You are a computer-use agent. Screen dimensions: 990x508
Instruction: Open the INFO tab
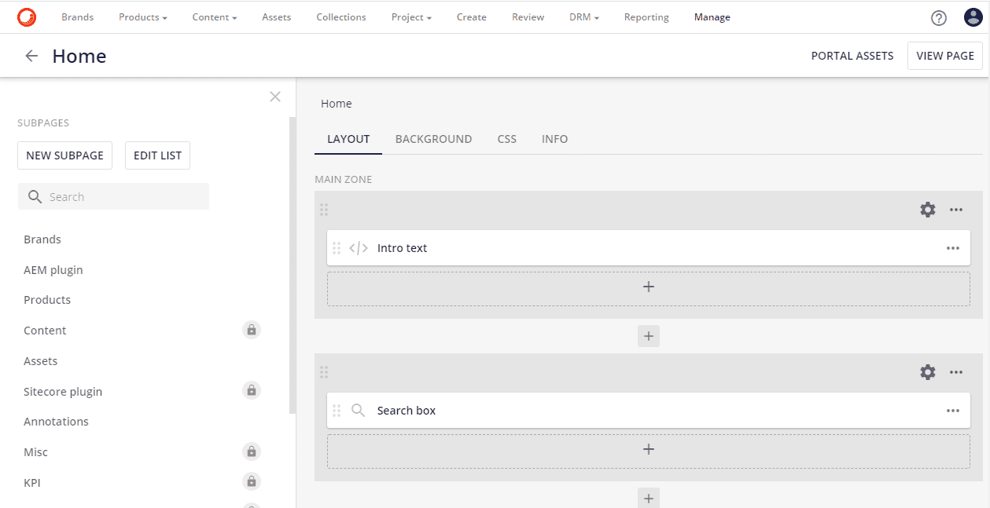click(555, 139)
